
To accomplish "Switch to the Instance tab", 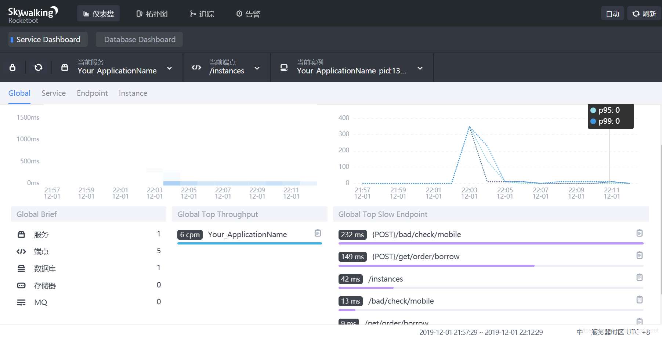I will click(x=133, y=93).
